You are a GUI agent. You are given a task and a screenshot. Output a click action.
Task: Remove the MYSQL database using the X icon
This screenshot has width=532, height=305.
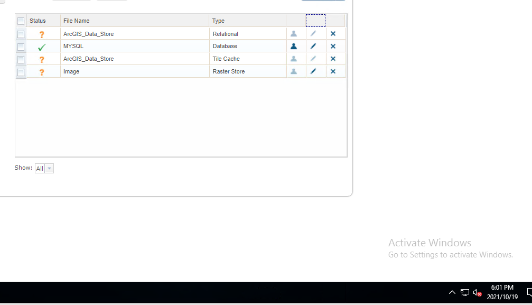click(333, 46)
